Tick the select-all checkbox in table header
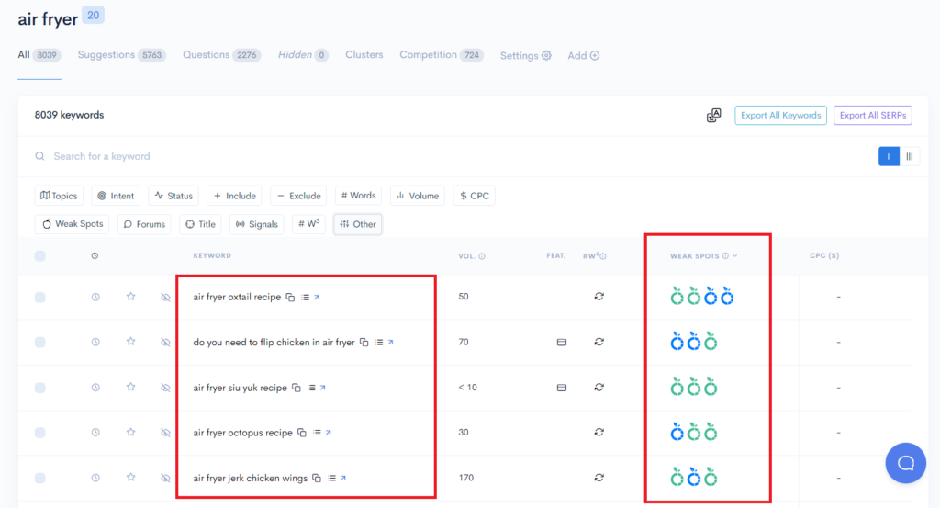 click(x=40, y=256)
